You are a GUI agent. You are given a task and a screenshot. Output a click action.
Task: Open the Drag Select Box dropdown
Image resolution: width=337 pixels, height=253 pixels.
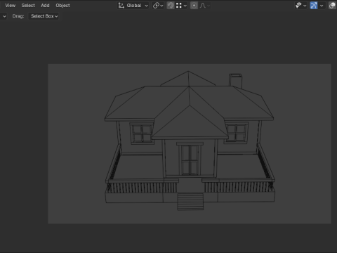(44, 16)
